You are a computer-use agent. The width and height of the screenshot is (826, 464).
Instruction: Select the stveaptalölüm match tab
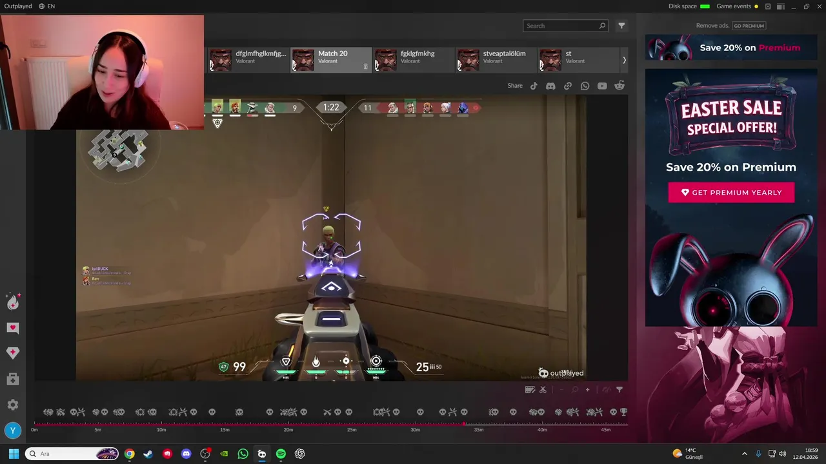496,60
